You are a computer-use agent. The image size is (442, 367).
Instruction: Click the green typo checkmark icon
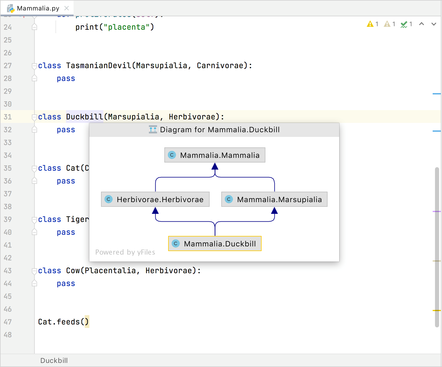tap(404, 24)
